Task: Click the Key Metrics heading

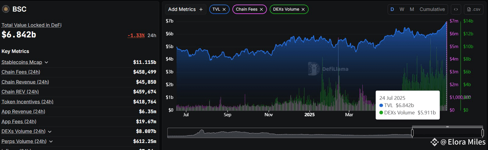Action: (15, 51)
